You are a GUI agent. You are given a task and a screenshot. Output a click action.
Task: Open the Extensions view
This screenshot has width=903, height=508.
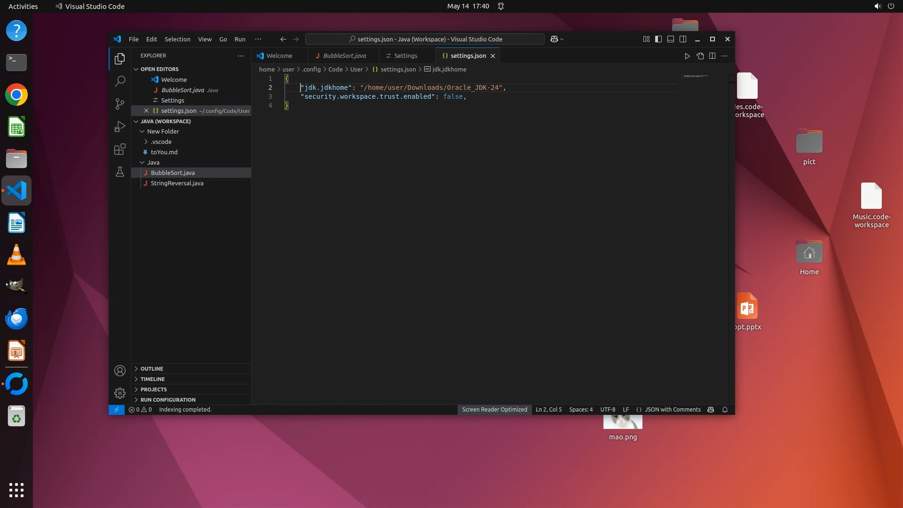pyautogui.click(x=120, y=149)
